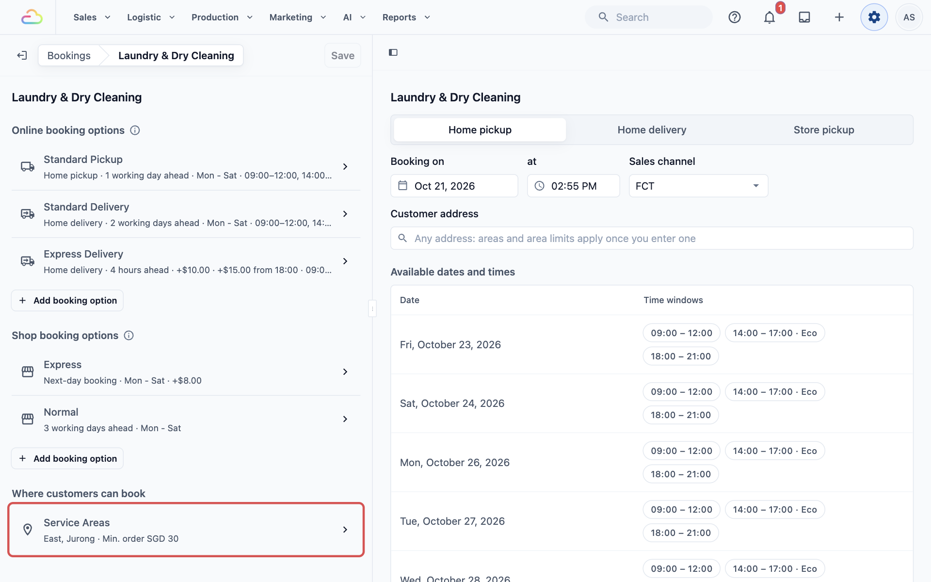Click the Express shop storefront icon
The height and width of the screenshot is (582, 931).
pos(28,372)
